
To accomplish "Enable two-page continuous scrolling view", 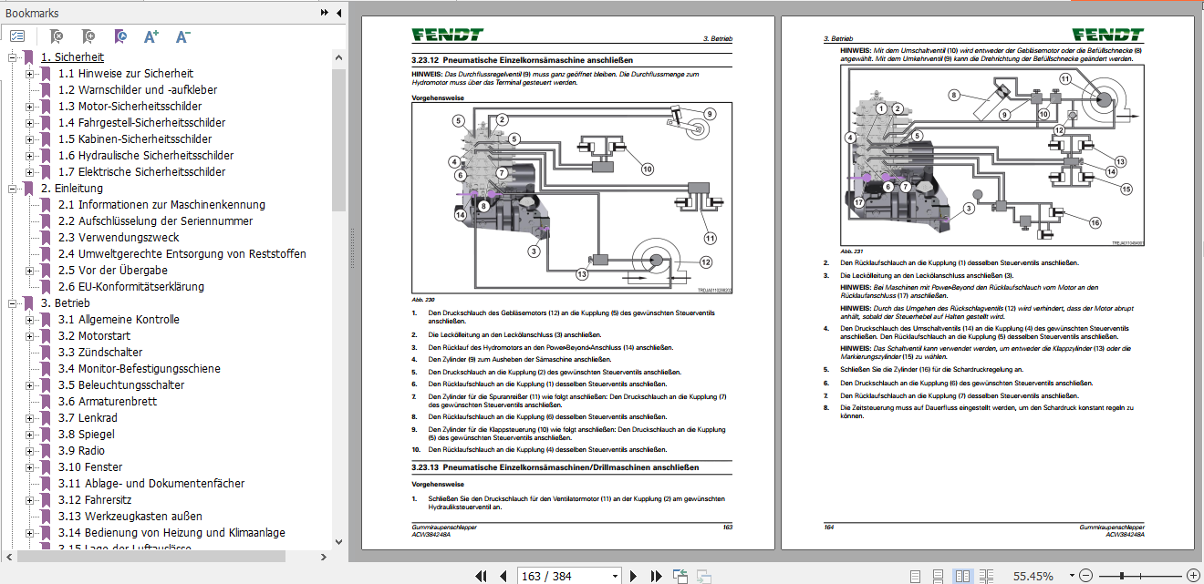I will 986,576.
